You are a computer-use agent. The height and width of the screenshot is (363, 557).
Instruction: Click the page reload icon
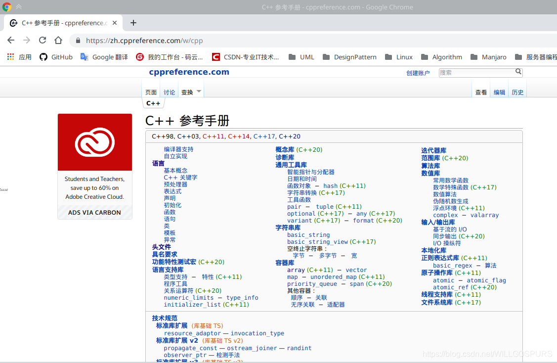coord(43,40)
